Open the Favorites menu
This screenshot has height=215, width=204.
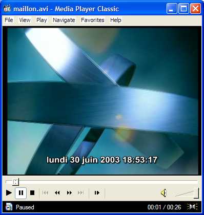tap(93, 20)
